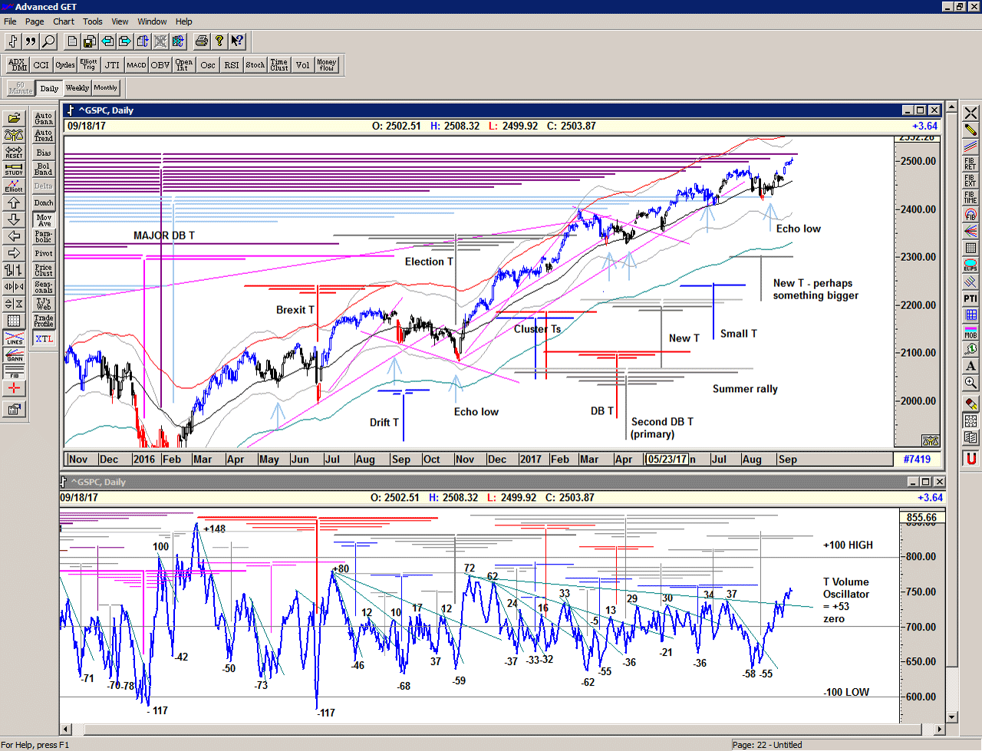Switch timeframe to Monthly
The height and width of the screenshot is (751, 982).
106,88
